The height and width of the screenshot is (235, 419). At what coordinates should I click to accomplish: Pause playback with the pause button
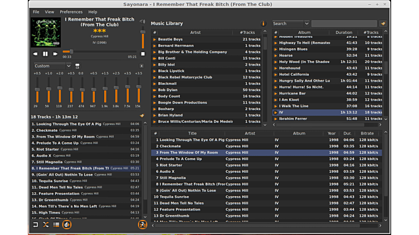click(x=45, y=54)
